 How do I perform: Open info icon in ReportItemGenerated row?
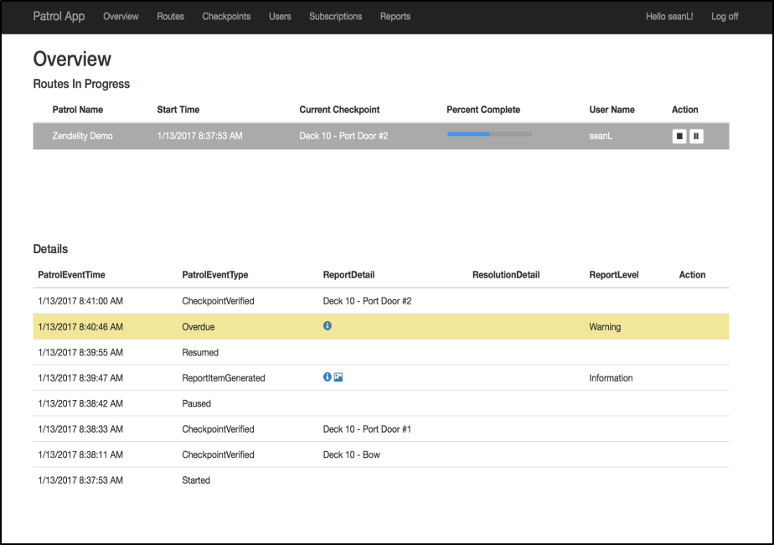click(328, 377)
